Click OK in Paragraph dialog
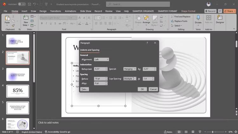 (x=142, y=89)
